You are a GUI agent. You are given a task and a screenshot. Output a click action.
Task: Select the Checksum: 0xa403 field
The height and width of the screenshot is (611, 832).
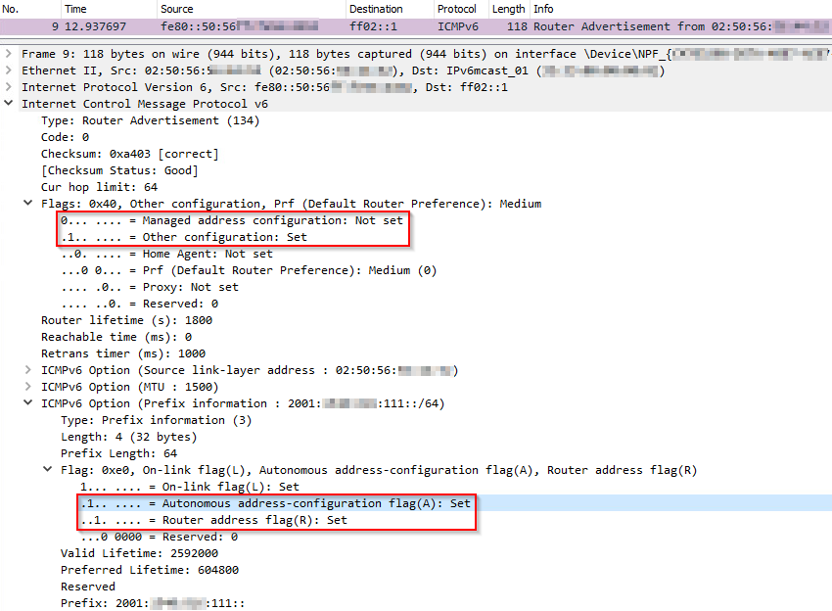[129, 154]
